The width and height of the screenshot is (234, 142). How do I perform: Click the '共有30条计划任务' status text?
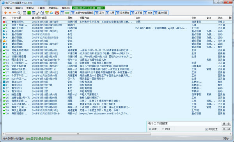(x=13, y=138)
